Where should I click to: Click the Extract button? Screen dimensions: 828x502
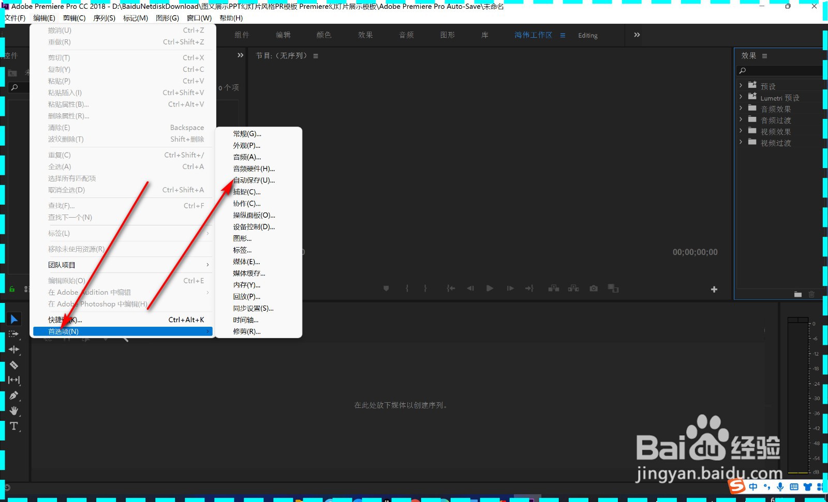coord(573,288)
